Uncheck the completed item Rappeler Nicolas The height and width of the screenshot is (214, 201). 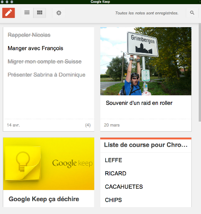coord(29,35)
